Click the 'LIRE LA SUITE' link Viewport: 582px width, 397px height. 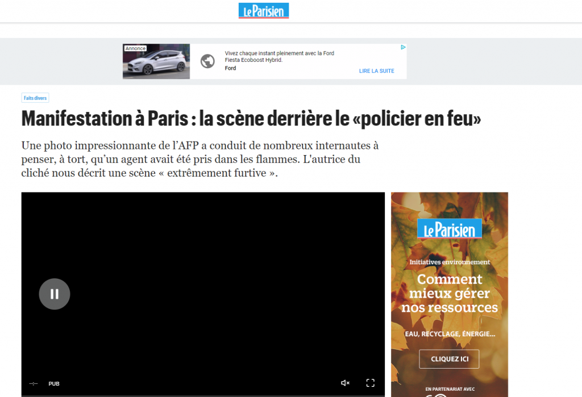coord(376,71)
